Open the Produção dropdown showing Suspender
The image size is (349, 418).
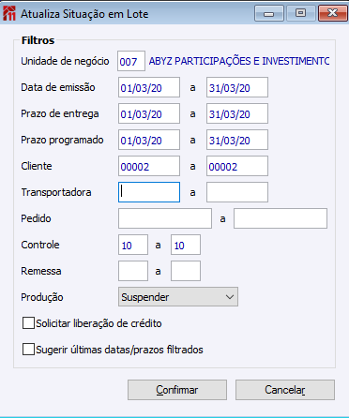point(178,297)
